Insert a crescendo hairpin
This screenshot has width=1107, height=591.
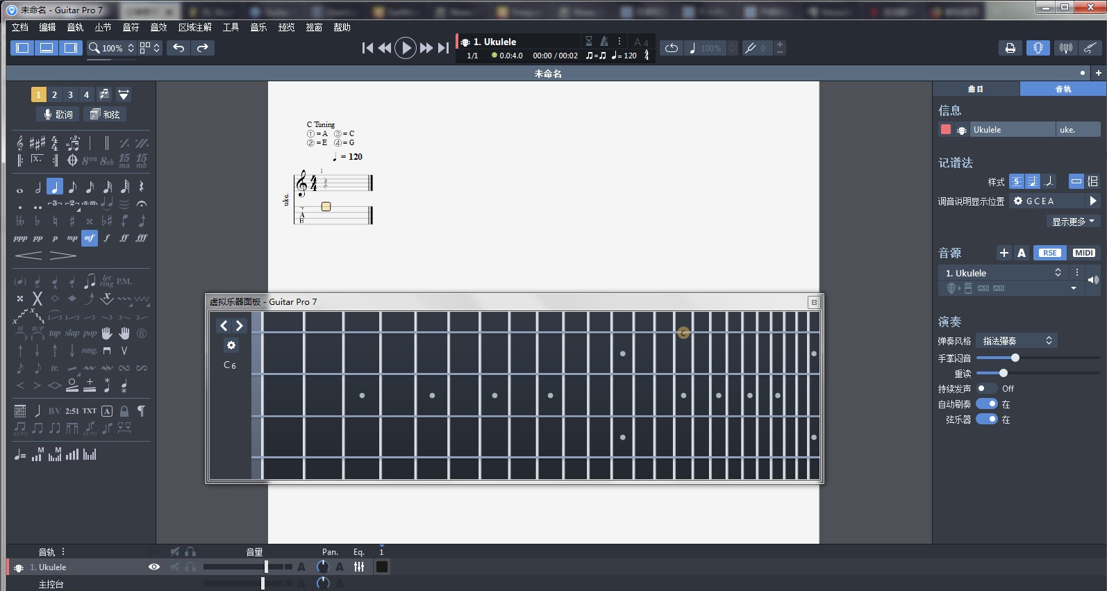[x=28, y=256]
